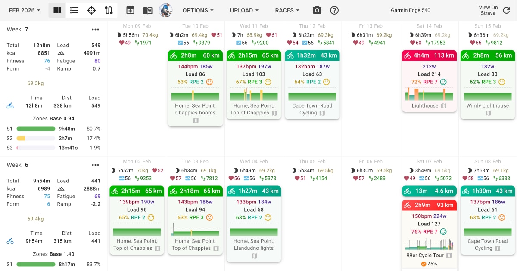
Task: Switch to calendar grid view
Action: point(57,10)
